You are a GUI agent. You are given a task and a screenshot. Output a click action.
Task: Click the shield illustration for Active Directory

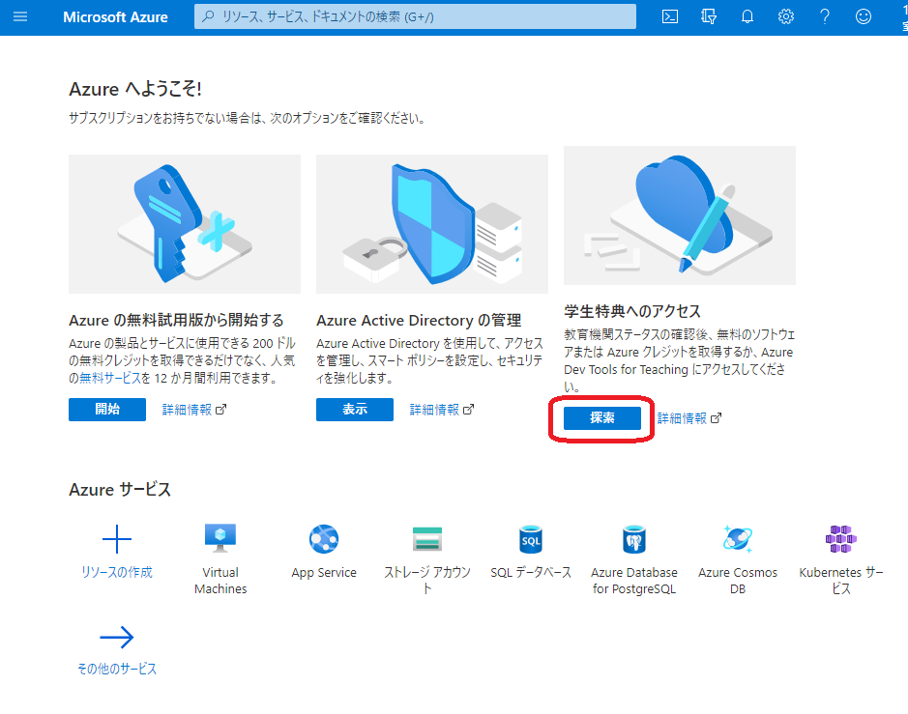pyautogui.click(x=432, y=224)
